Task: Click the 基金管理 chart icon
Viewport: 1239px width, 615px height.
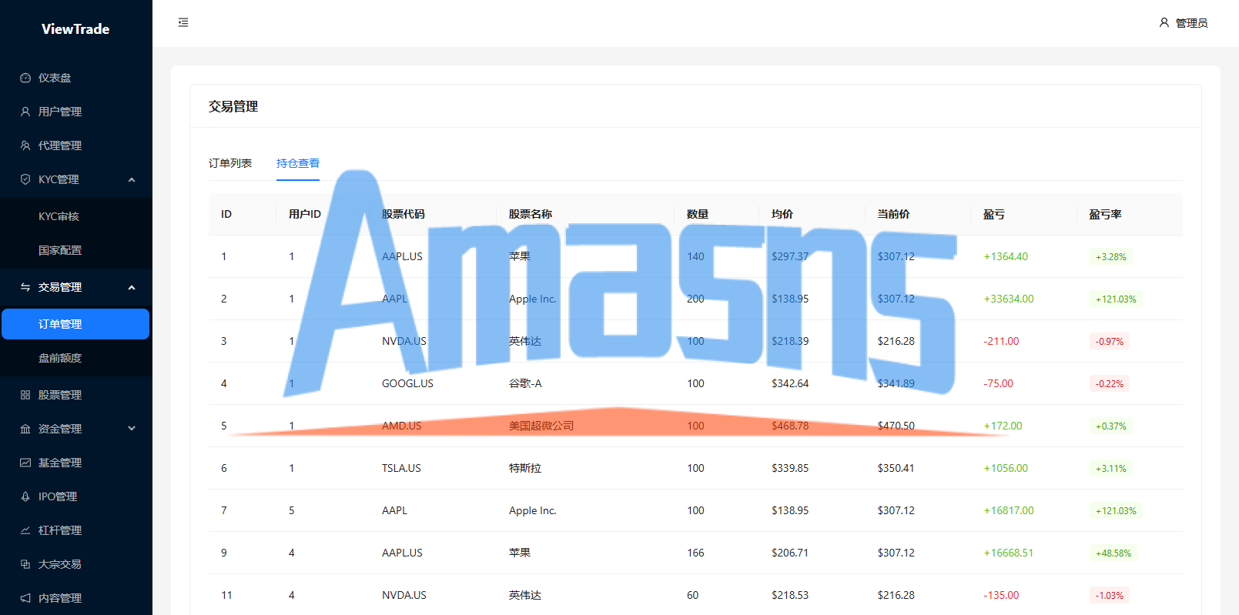Action: (25, 463)
